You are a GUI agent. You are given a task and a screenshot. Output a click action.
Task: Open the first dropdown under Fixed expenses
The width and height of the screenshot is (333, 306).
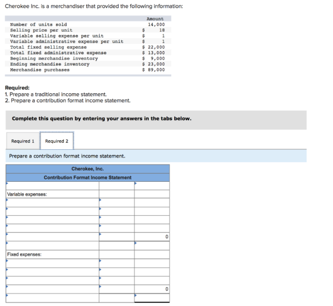point(52,263)
